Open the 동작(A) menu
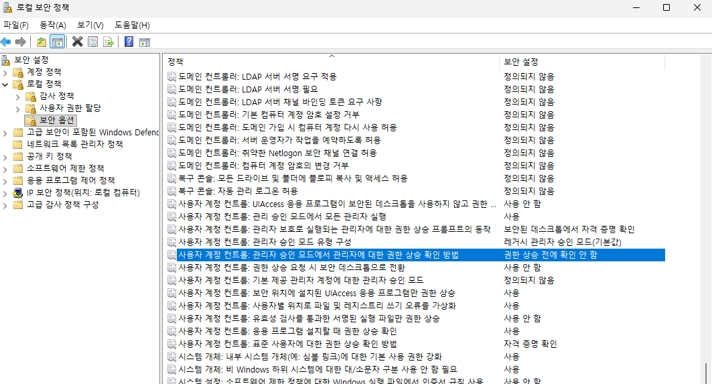The image size is (712, 384). click(53, 25)
